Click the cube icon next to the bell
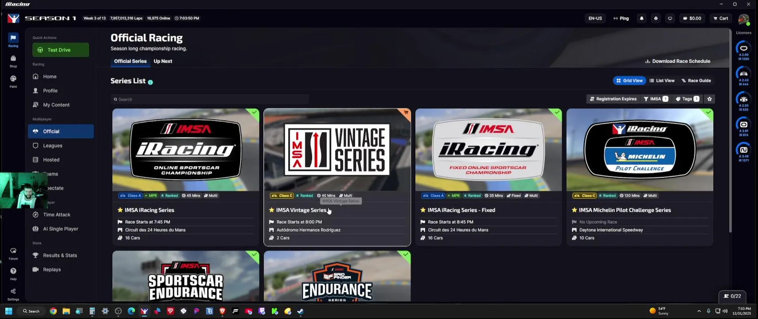 click(656, 18)
